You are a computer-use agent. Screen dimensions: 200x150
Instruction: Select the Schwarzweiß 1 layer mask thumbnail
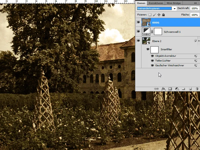point(158,31)
